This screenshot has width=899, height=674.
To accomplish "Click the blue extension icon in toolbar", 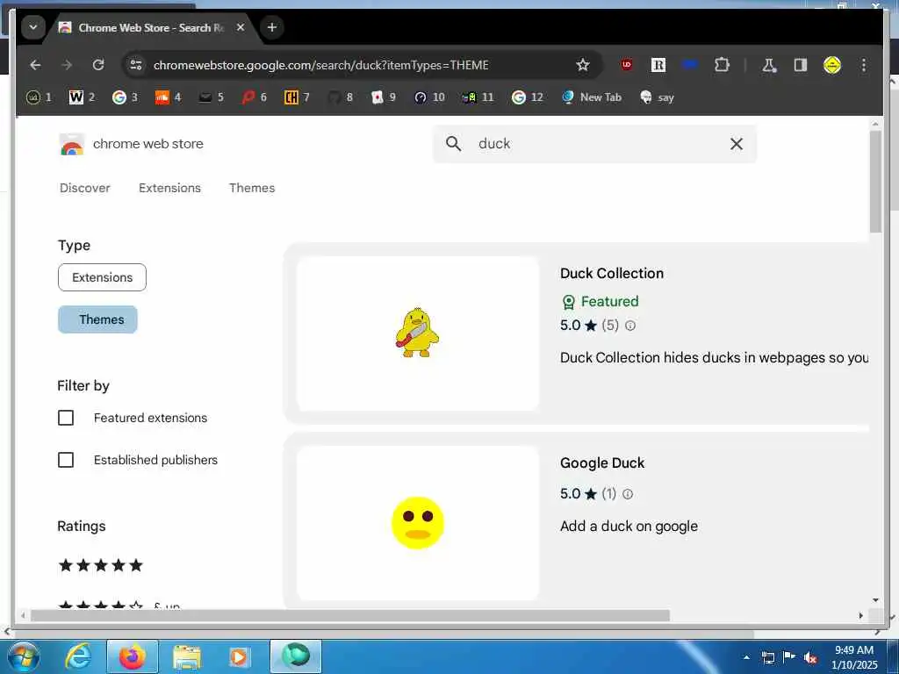I will coord(690,65).
